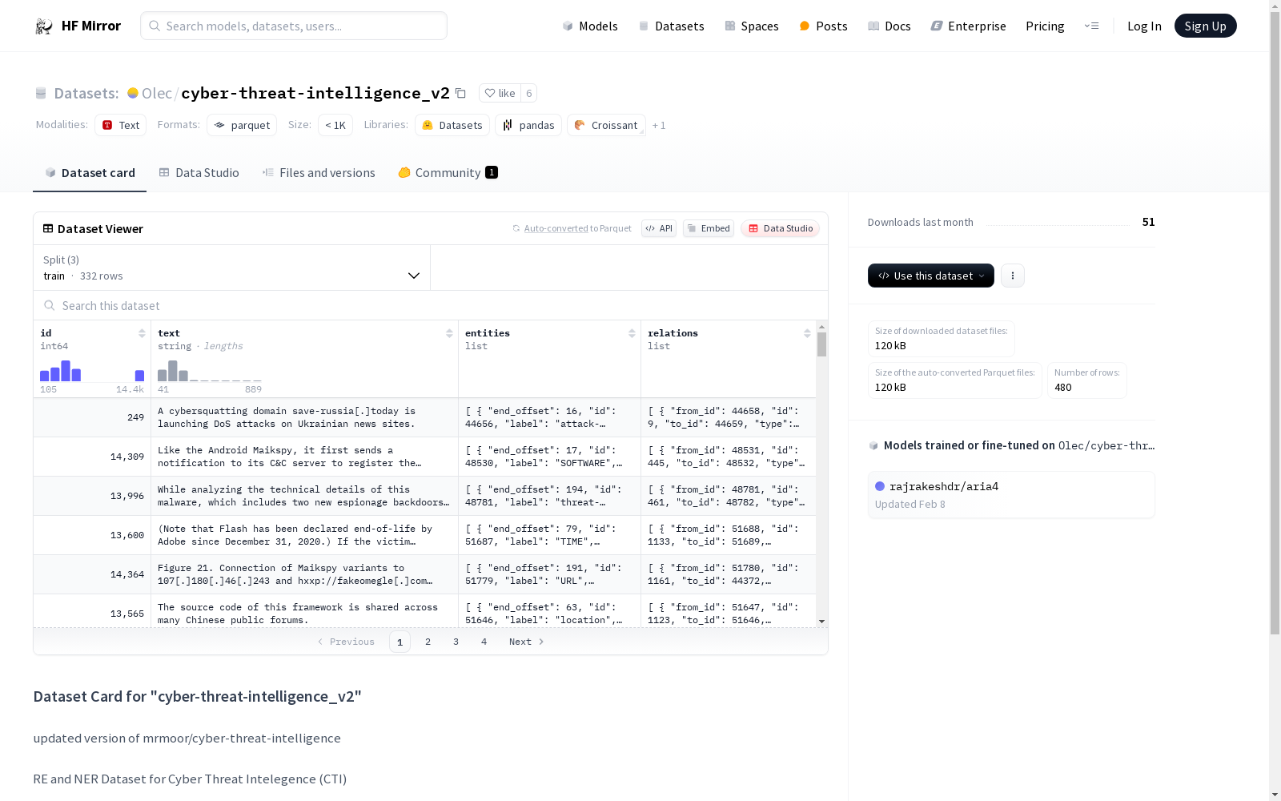Click the table scroll down arrow
This screenshot has width=1281, height=801.
tap(821, 622)
